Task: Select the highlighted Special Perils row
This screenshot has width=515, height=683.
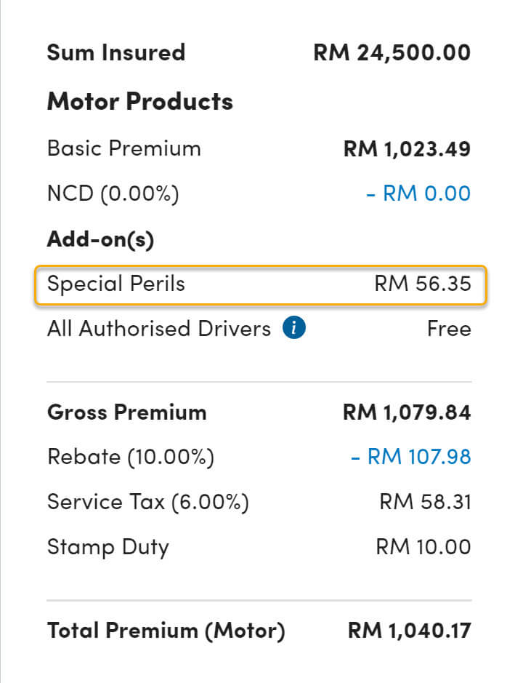Action: 261,285
